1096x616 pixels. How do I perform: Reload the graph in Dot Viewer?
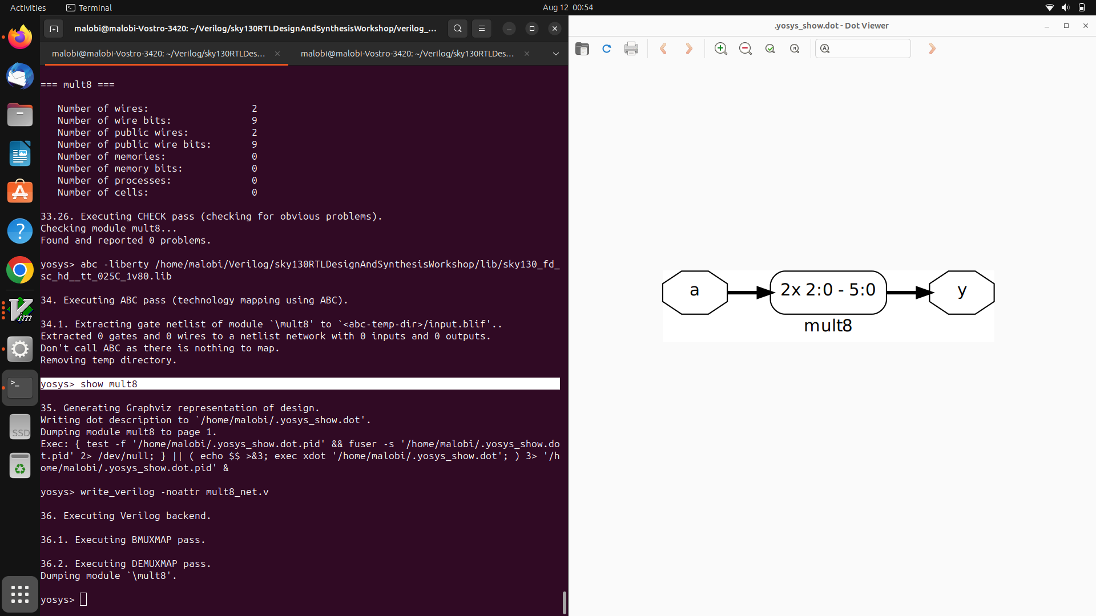pyautogui.click(x=606, y=48)
